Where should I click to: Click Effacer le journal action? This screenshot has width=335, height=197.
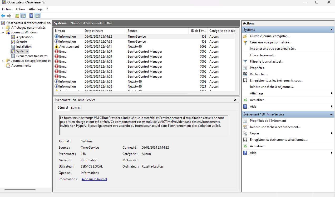(x=262, y=55)
